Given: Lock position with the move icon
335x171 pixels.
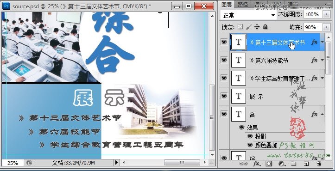Looking at the screenshot, I should (x=257, y=27).
